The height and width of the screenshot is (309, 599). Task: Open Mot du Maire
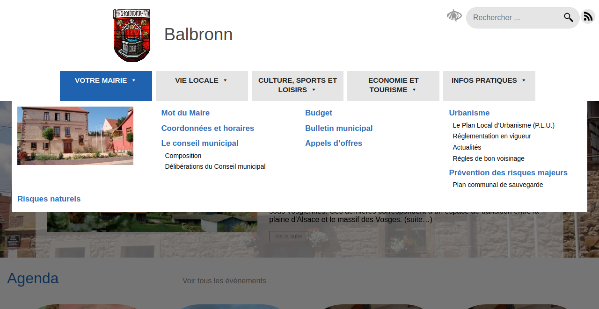point(185,113)
